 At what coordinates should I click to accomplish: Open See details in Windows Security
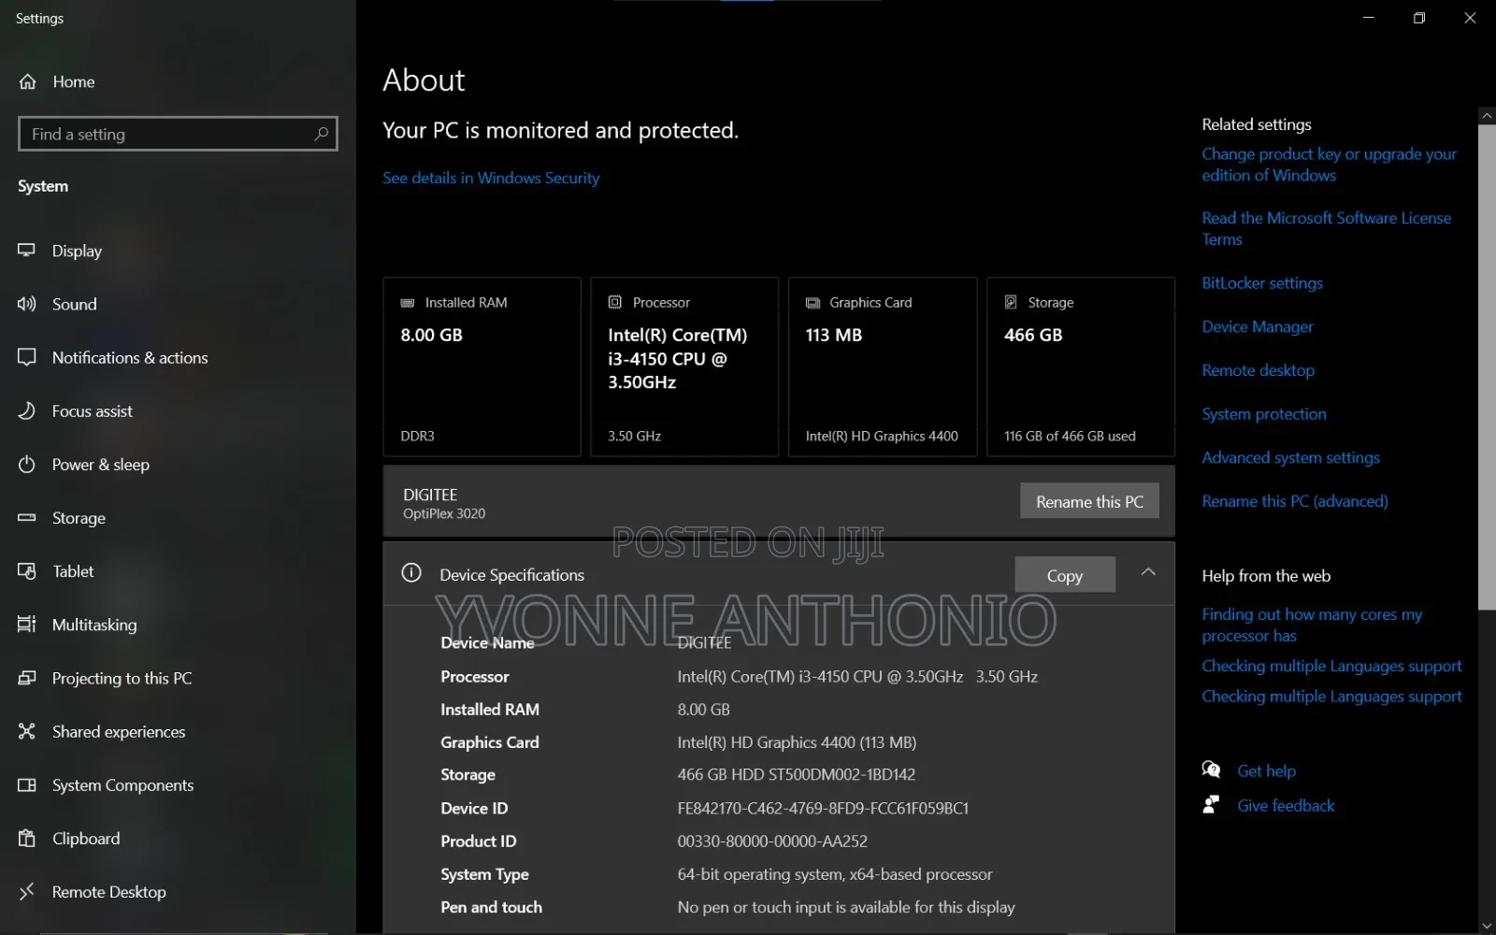tap(491, 178)
